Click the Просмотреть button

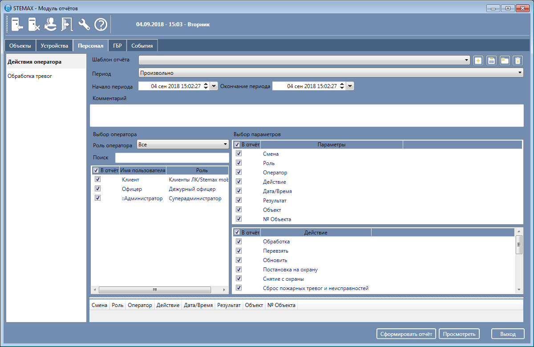459,334
